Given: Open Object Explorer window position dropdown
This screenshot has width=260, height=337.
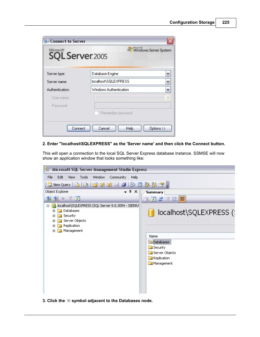Looking at the screenshot, I should [x=125, y=192].
